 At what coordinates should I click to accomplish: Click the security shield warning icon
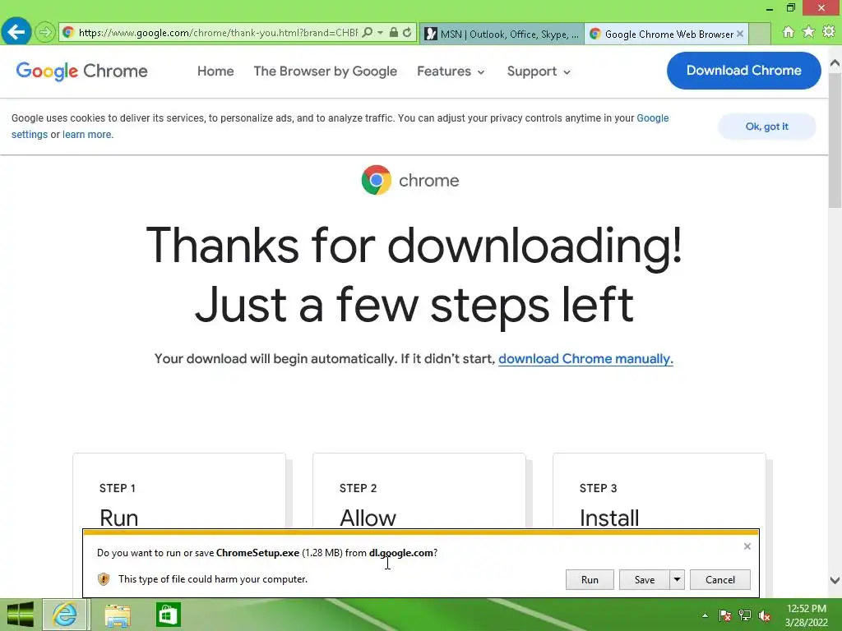click(x=104, y=579)
